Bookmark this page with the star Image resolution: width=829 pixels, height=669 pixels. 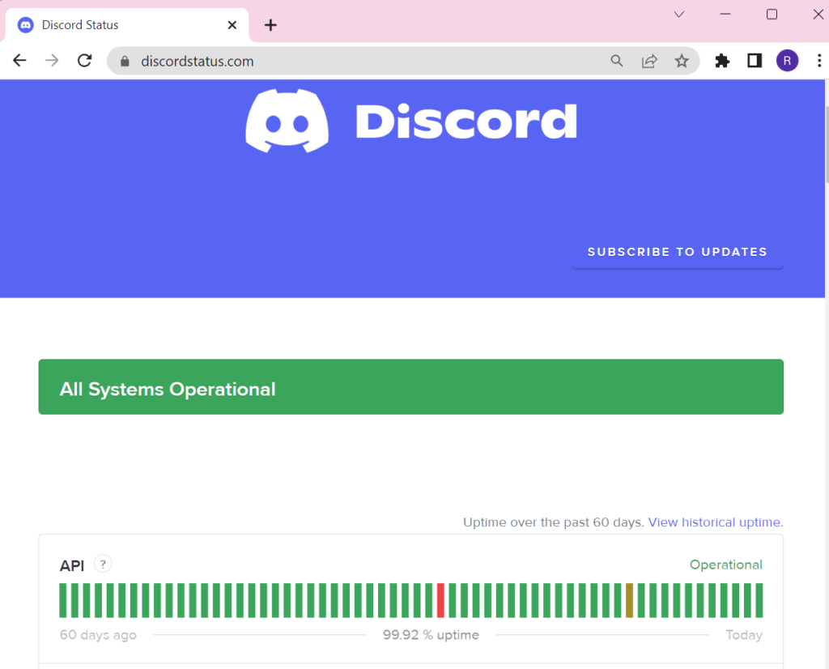(x=682, y=61)
